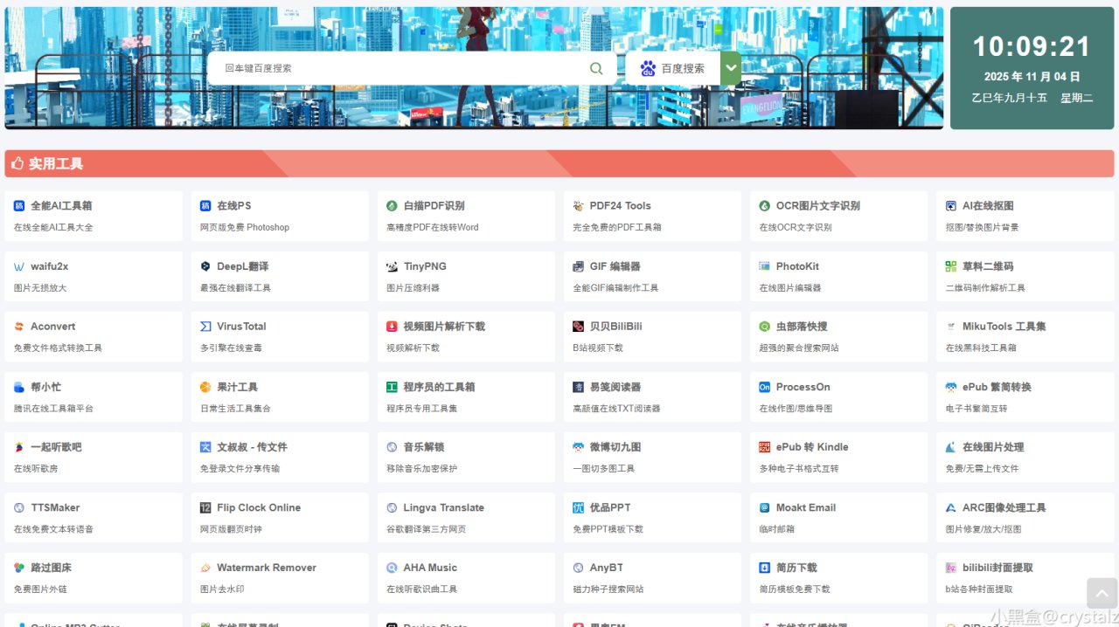Click the GIF 编辑器 icon
1119x627 pixels.
578,266
